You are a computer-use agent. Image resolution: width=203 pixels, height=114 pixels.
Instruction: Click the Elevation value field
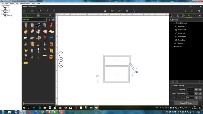[x=190, y=89]
